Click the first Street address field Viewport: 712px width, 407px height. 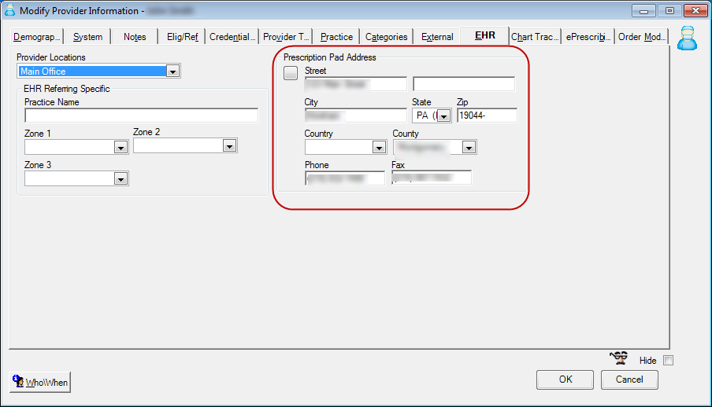[x=355, y=84]
